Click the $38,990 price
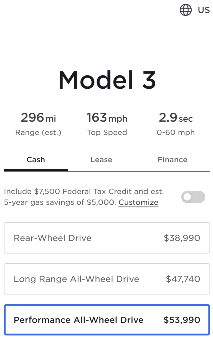This screenshot has height=341, width=213. [x=182, y=238]
